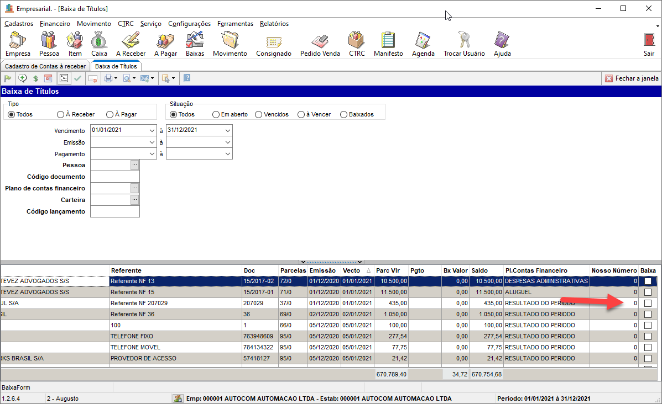Click Fechar a janela button

click(x=631, y=78)
